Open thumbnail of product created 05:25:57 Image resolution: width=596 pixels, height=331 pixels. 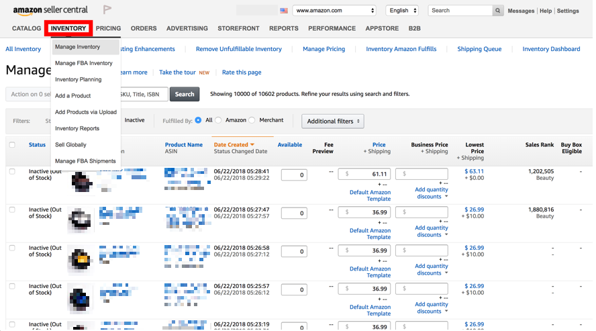click(x=80, y=299)
